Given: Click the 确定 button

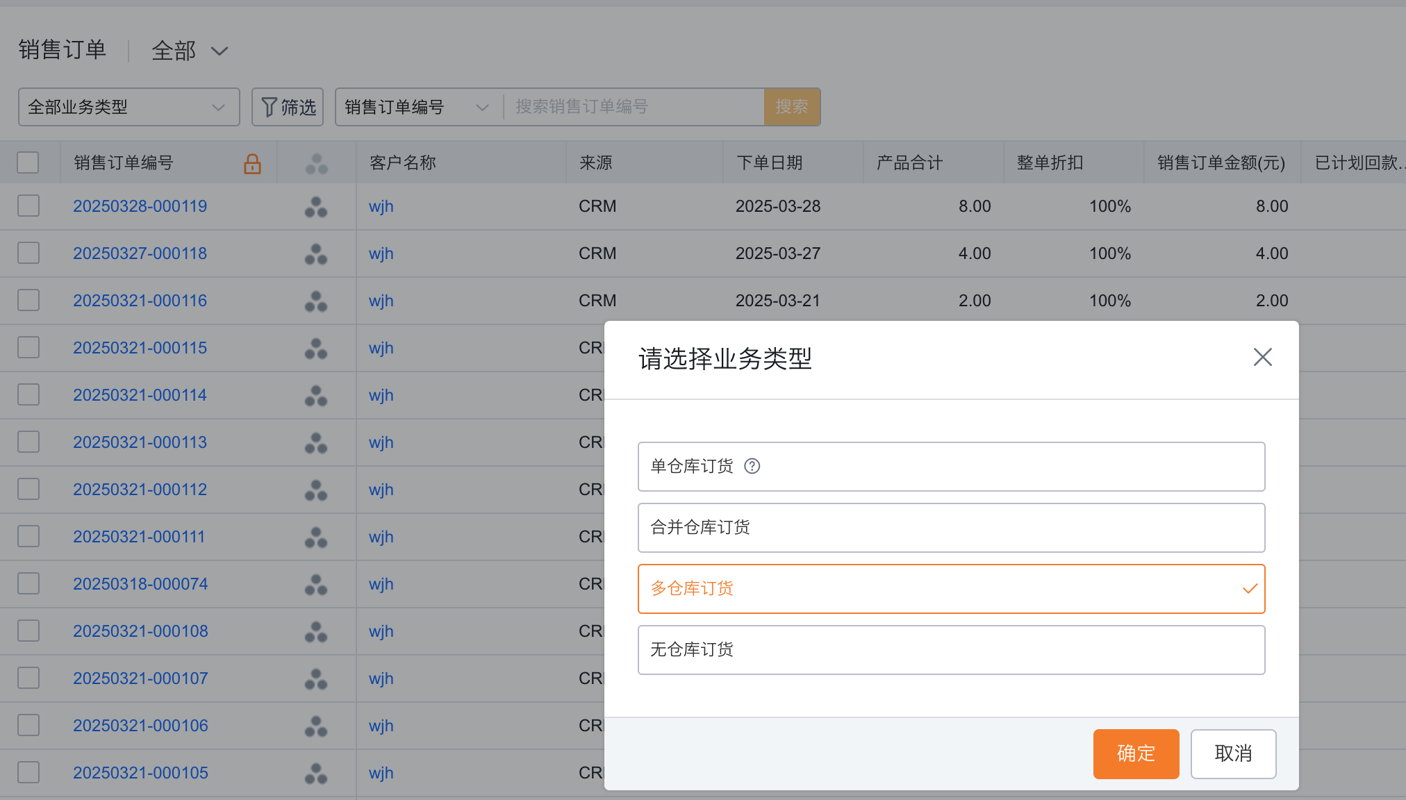Looking at the screenshot, I should click(x=1136, y=753).
